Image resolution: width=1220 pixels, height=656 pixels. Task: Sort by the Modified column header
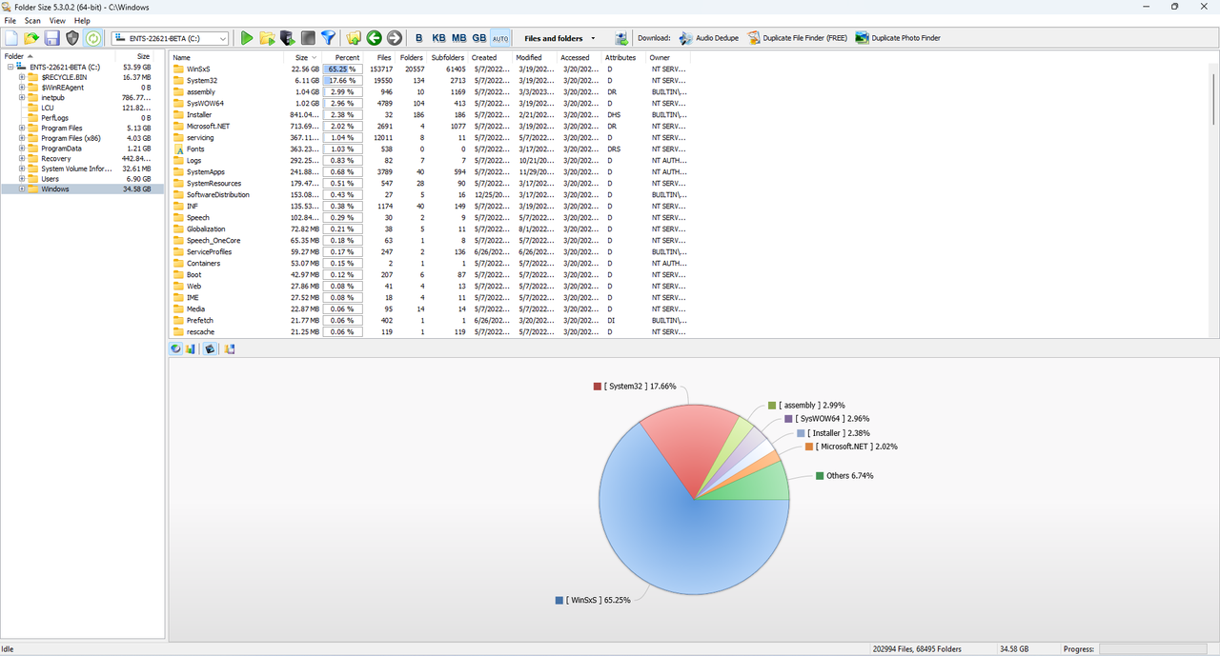coord(535,57)
